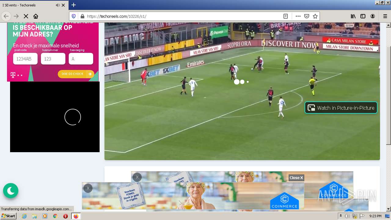Open Library bookmarks and history
The height and width of the screenshot is (220, 391).
tap(353, 16)
